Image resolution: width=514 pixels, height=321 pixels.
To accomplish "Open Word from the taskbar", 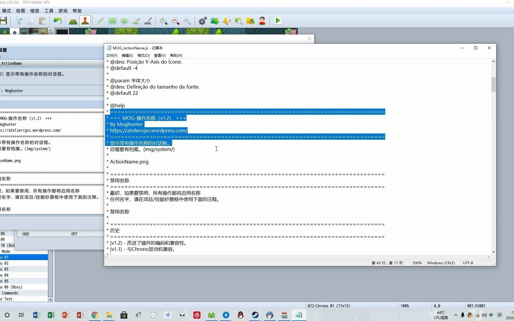I will [x=36, y=315].
